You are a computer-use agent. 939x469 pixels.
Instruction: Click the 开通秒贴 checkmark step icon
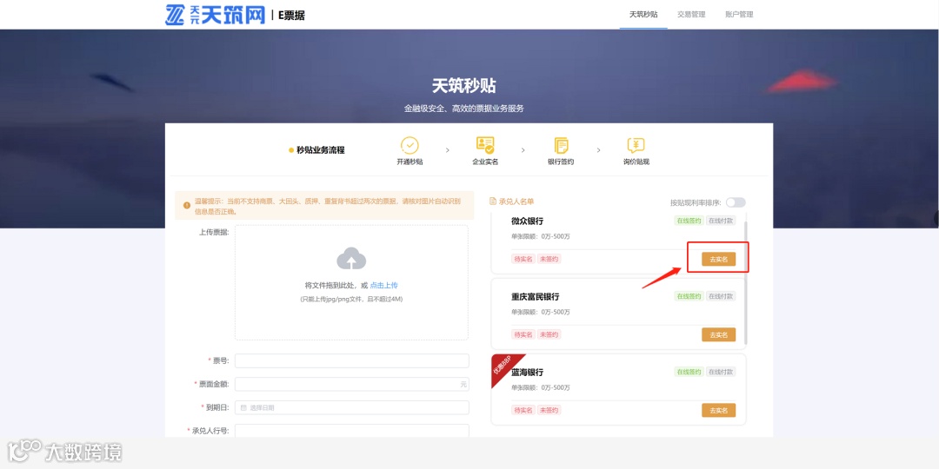(410, 145)
